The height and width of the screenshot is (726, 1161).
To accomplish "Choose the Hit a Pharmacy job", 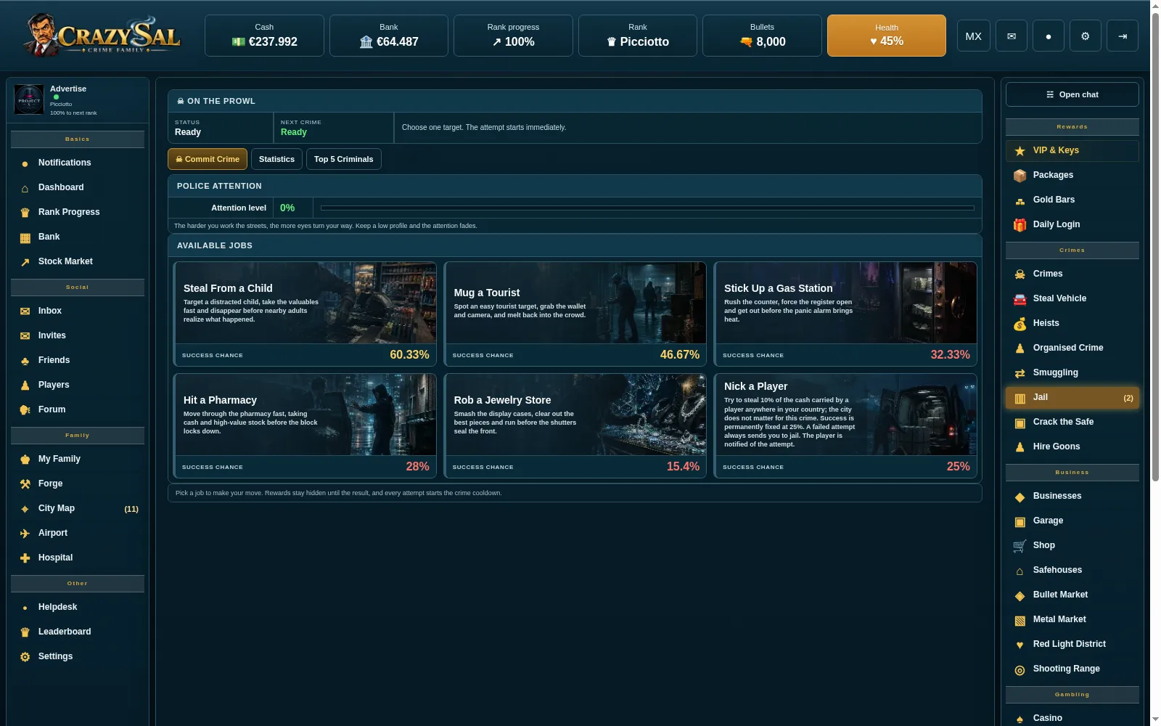I will (305, 425).
